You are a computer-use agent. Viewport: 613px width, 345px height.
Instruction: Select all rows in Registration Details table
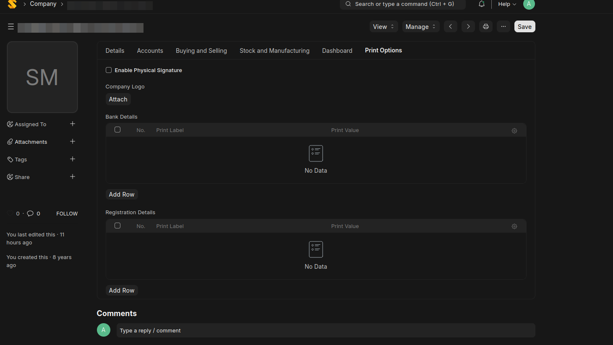pos(117,226)
